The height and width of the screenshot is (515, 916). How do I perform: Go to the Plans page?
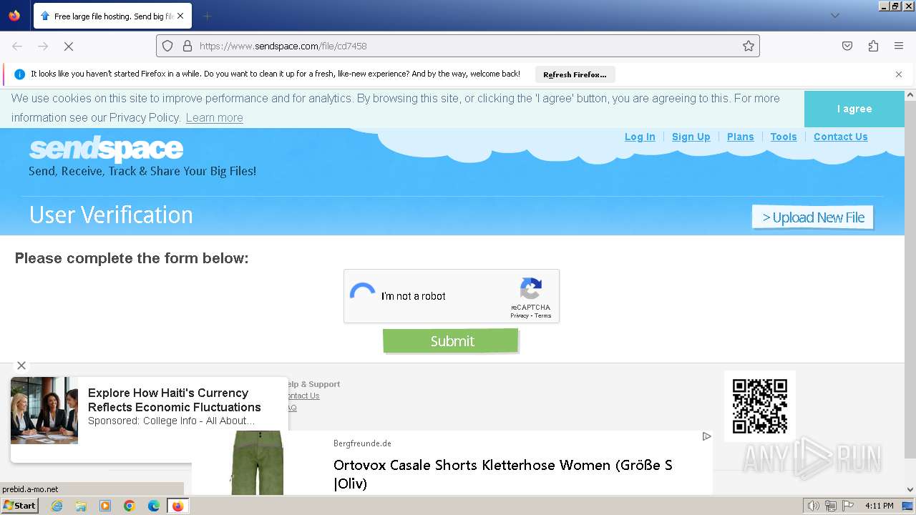pos(740,137)
